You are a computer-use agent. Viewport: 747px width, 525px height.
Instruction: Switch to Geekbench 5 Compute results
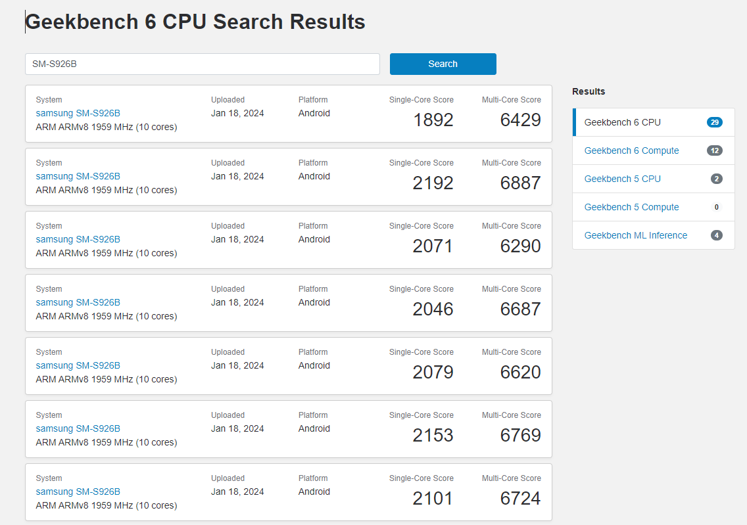[631, 207]
